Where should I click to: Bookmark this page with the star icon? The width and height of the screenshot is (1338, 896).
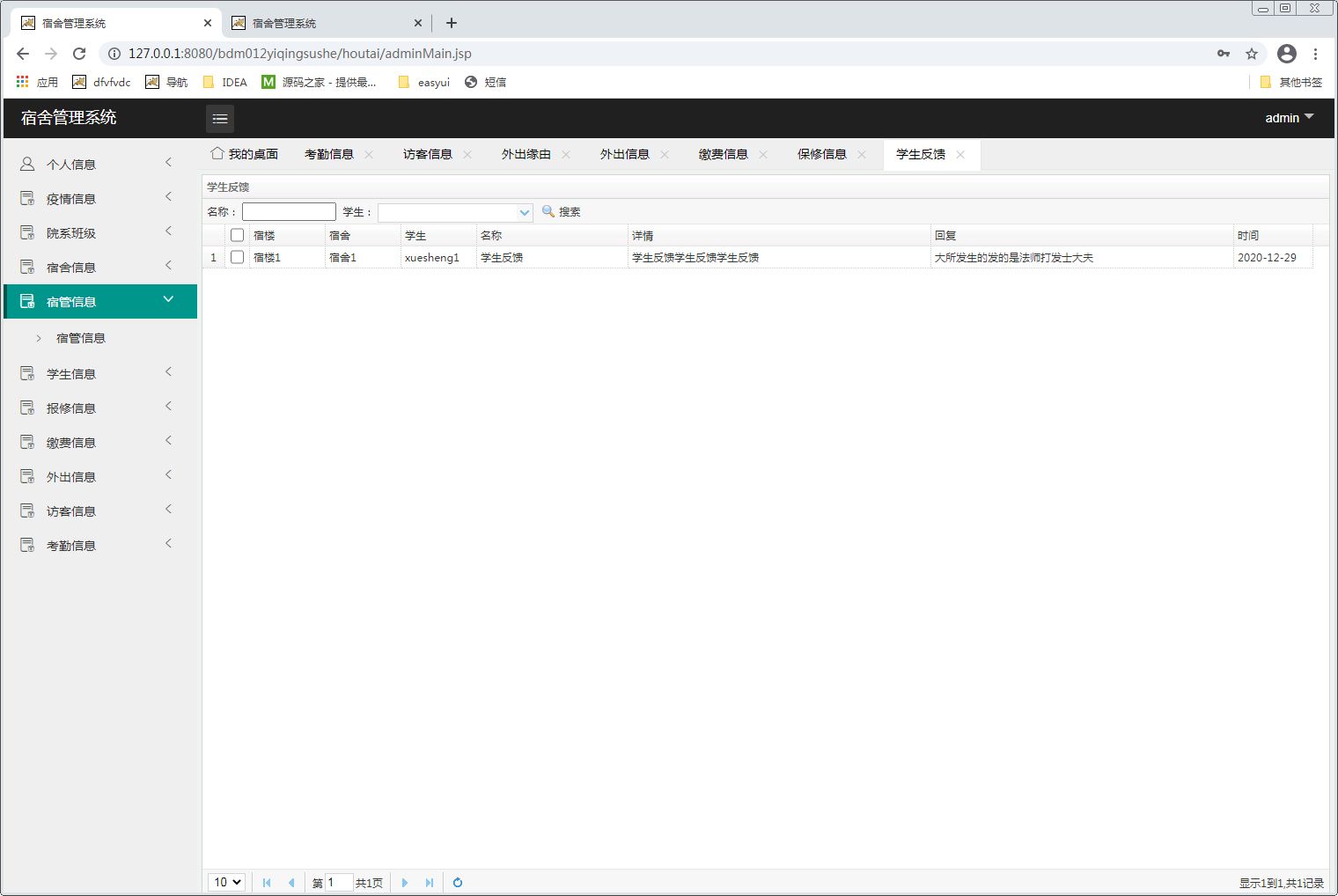(x=1252, y=54)
